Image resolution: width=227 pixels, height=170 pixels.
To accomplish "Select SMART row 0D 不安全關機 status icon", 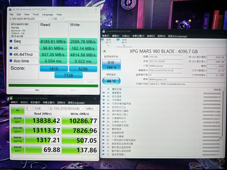I will pos(104,136).
